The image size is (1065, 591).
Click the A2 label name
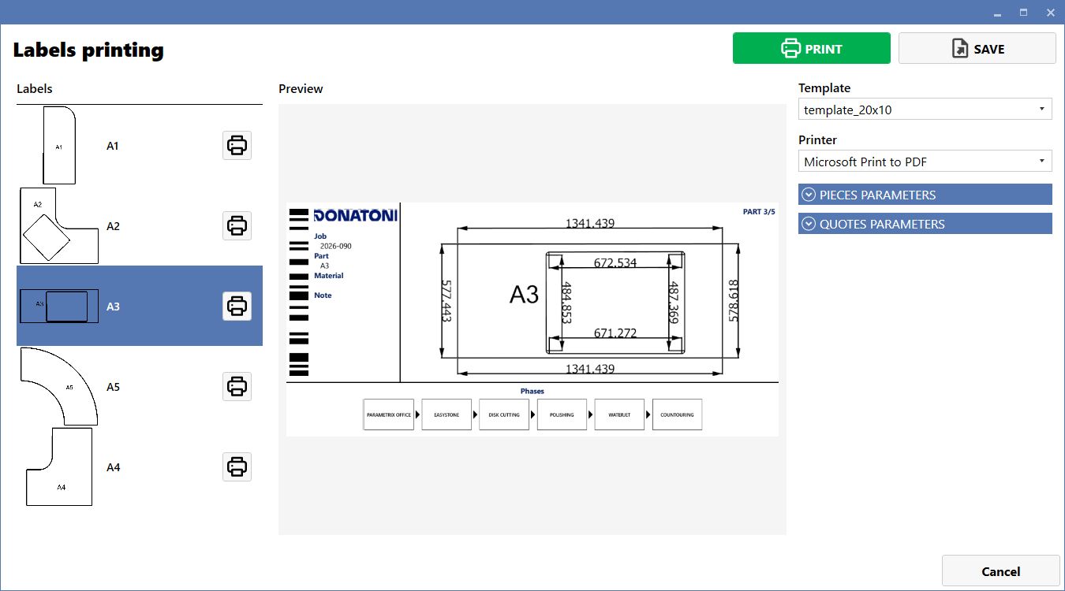[113, 226]
